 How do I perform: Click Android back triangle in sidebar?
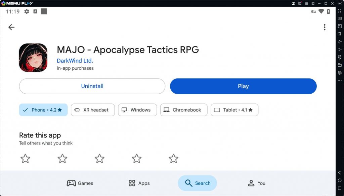click(x=340, y=172)
